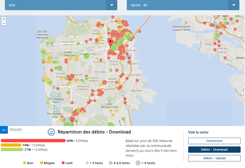Click the red Lent legend swatch

click(63, 163)
